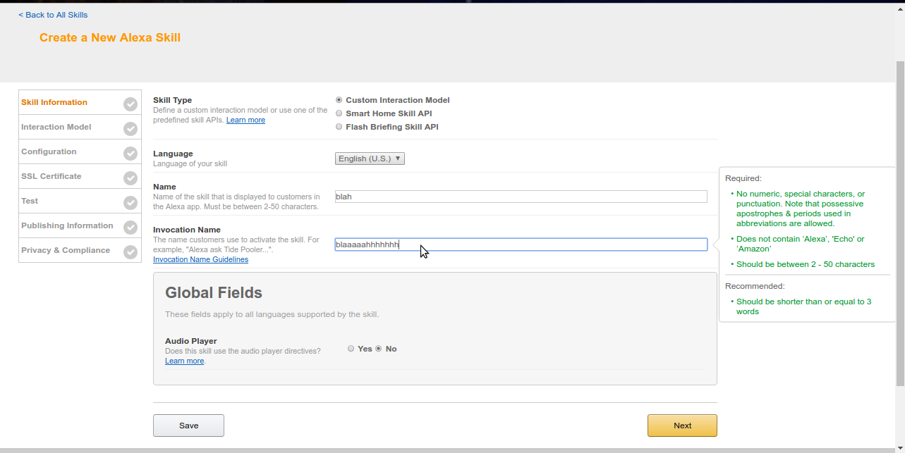Click the Publishing Information checkmark icon
Viewport: 905px width, 453px height.
pos(130,228)
